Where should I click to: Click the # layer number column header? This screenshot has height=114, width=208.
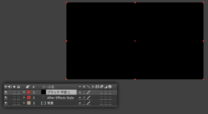coord(33,87)
